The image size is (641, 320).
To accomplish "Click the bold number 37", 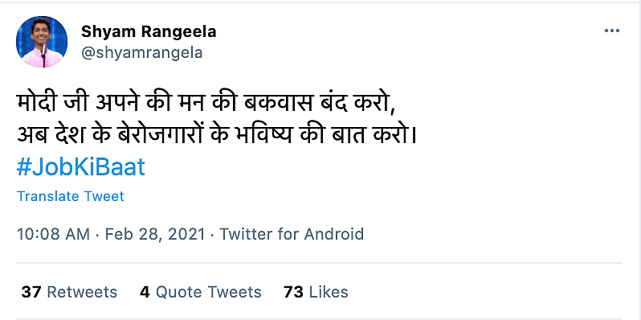I will pos(32,292).
